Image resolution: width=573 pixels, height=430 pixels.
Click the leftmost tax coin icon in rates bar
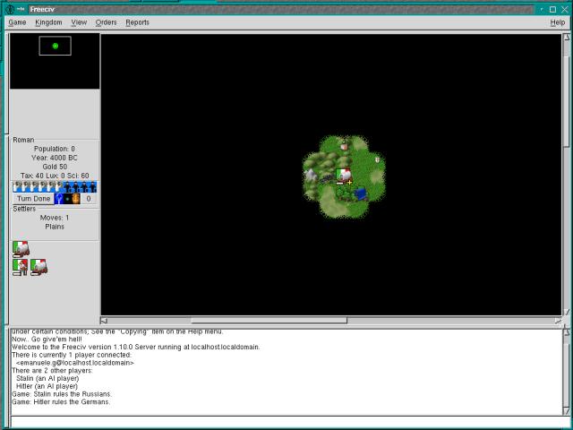(x=17, y=187)
